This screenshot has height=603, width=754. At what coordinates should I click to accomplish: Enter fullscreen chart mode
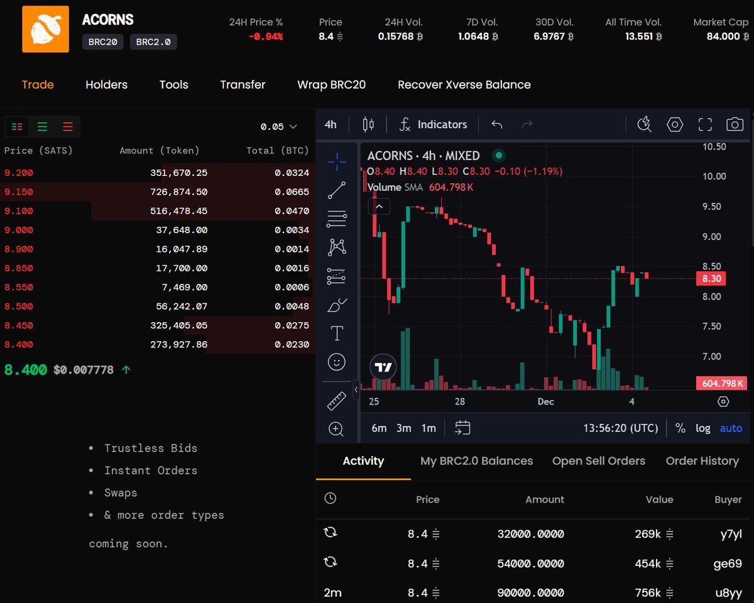pyautogui.click(x=705, y=124)
